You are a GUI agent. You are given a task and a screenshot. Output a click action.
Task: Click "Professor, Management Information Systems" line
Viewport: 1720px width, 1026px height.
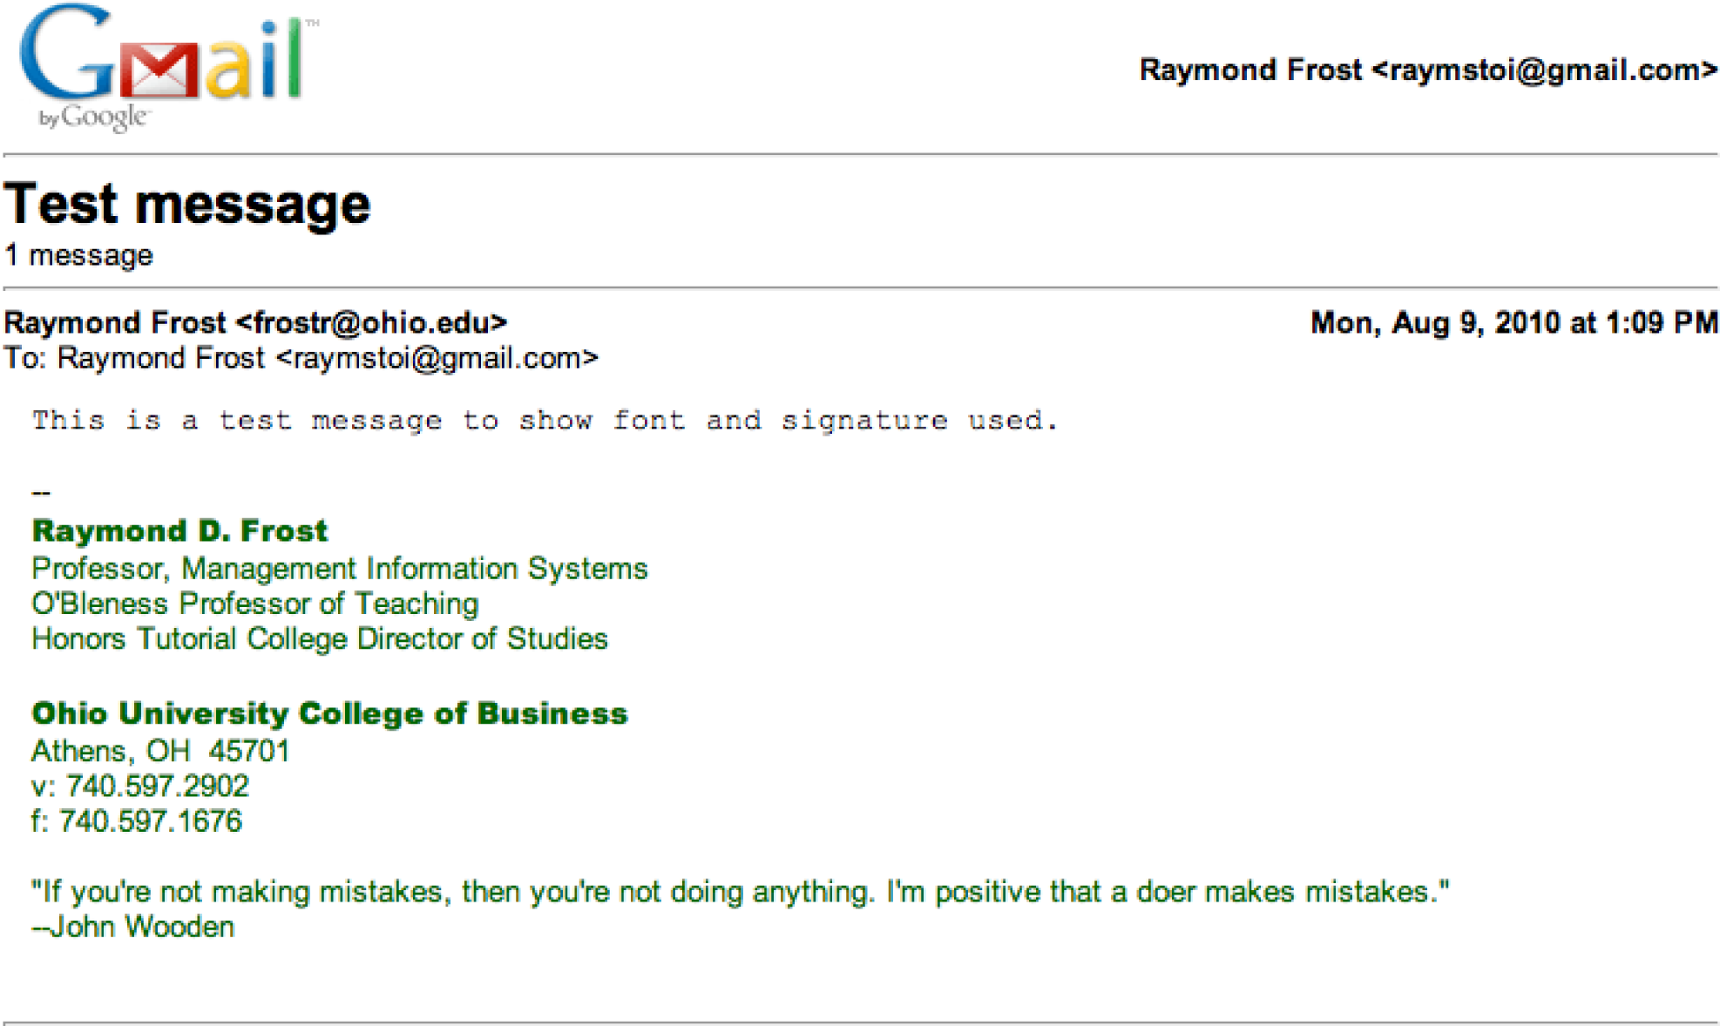pos(339,569)
